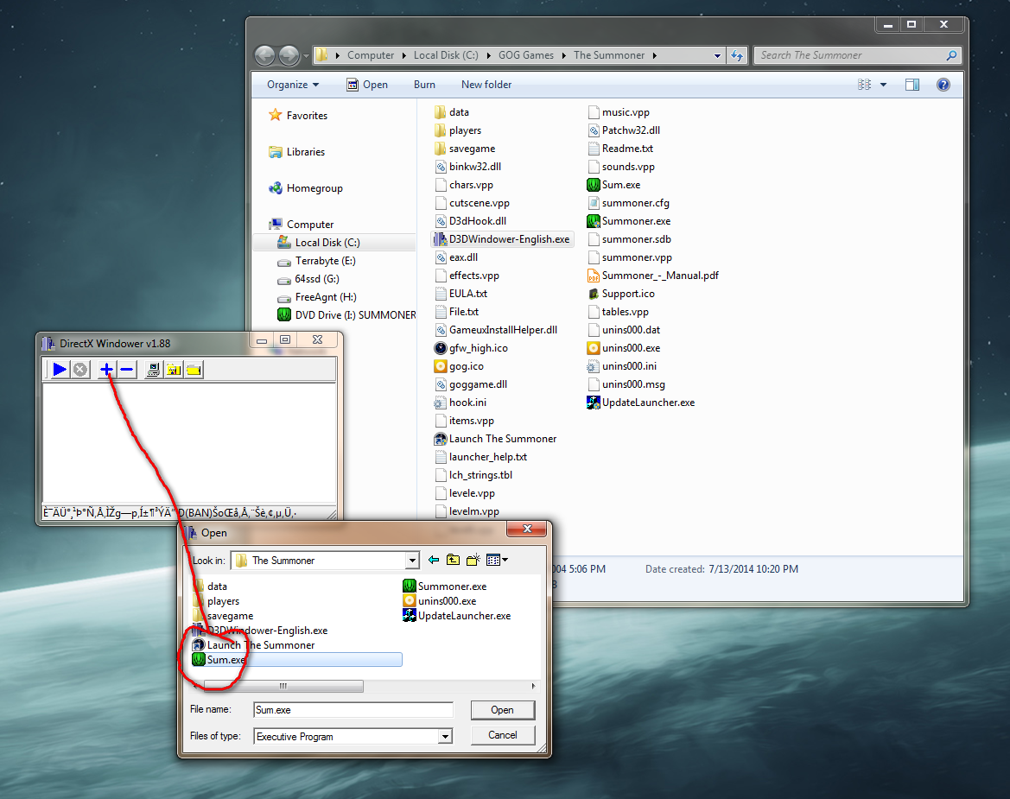Viewport: 1010px width, 799px height.
Task: Select DVD Drive (I:) SUMMONER in navigation pane
Action: pyautogui.click(x=346, y=314)
